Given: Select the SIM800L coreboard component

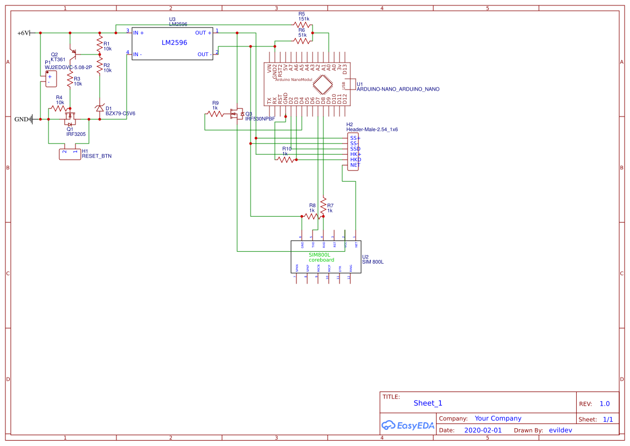Looking at the screenshot, I should pyautogui.click(x=326, y=257).
